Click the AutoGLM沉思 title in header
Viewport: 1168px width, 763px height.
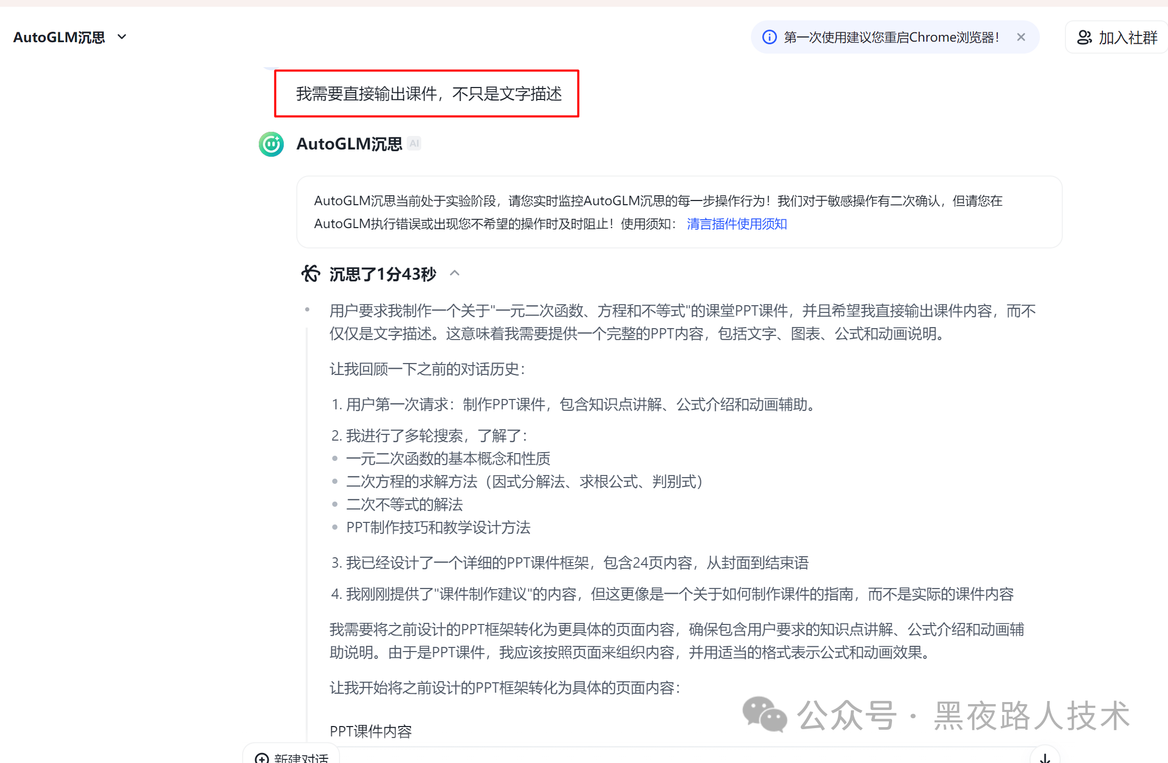click(59, 37)
